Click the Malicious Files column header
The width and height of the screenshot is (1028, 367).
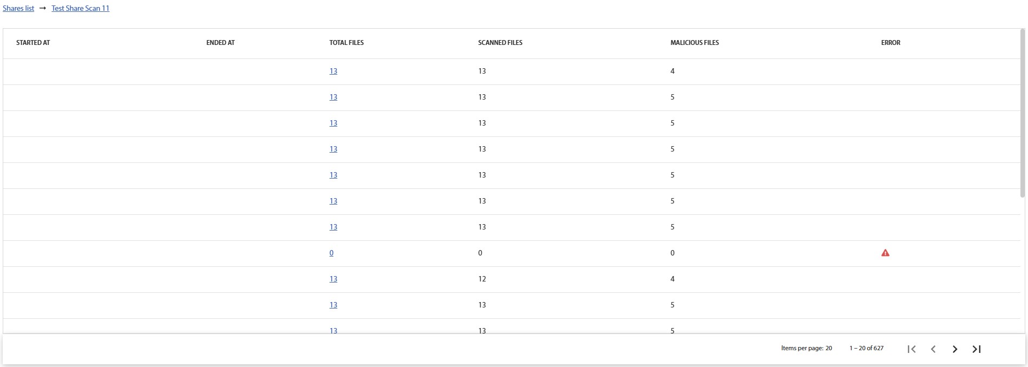694,43
